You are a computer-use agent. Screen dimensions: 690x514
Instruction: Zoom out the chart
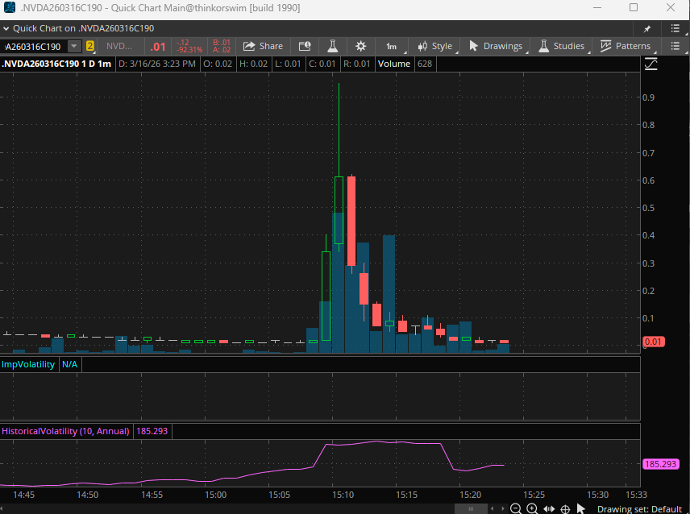[x=516, y=508]
